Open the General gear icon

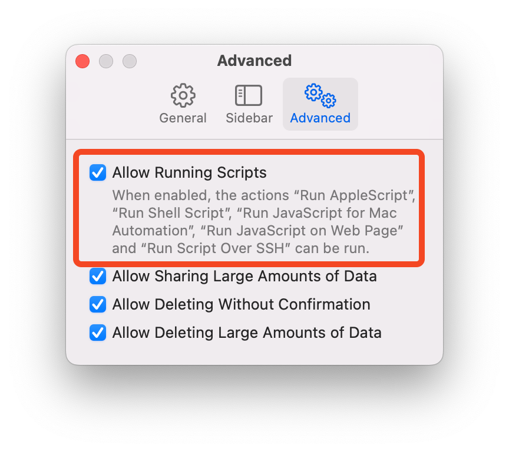tap(183, 95)
